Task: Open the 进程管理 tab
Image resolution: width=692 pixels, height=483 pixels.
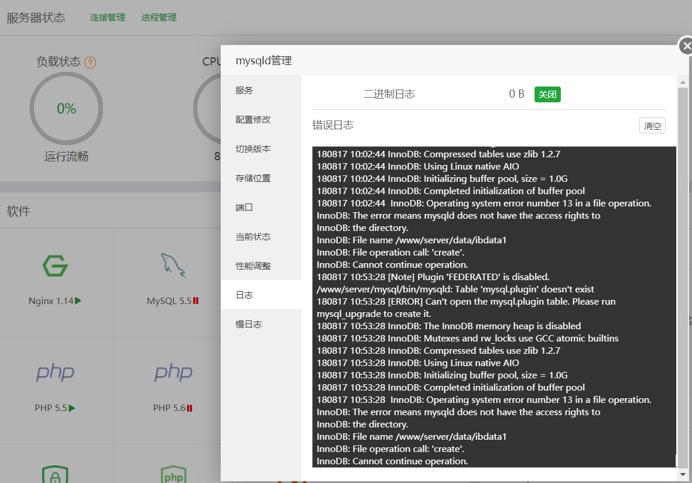Action: coord(158,17)
